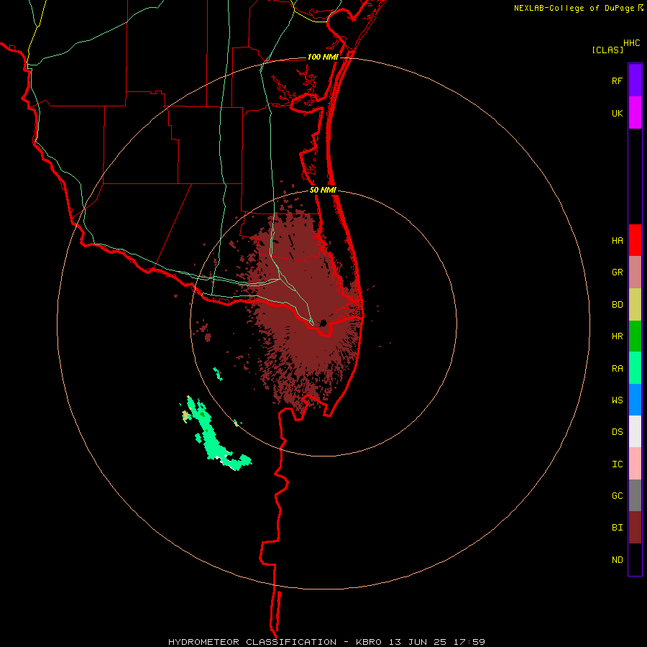This screenshot has width=647, height=647.
Task: Click the 'NEXLAB-College of DuPage' text
Action: click(574, 8)
